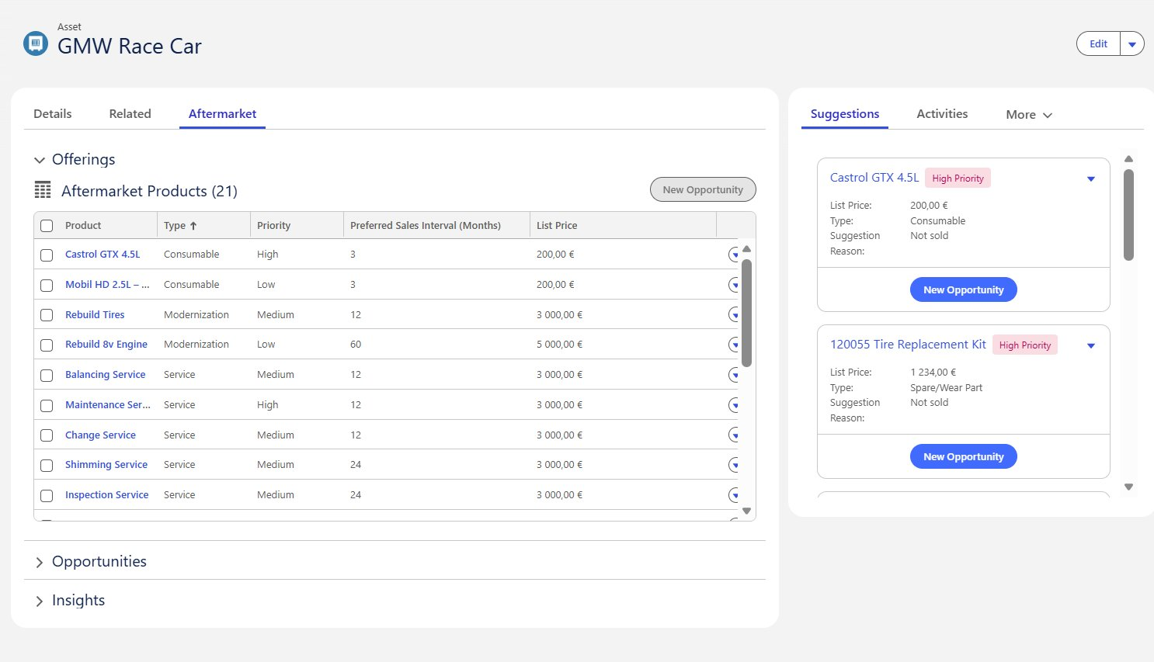The width and height of the screenshot is (1154, 662).
Task: Check the Inspection Service row checkbox
Action: (x=47, y=496)
